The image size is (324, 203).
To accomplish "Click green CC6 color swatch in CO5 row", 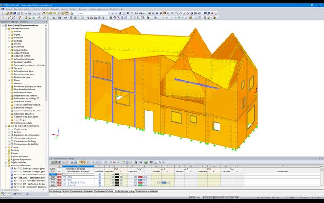I will 140,185.
